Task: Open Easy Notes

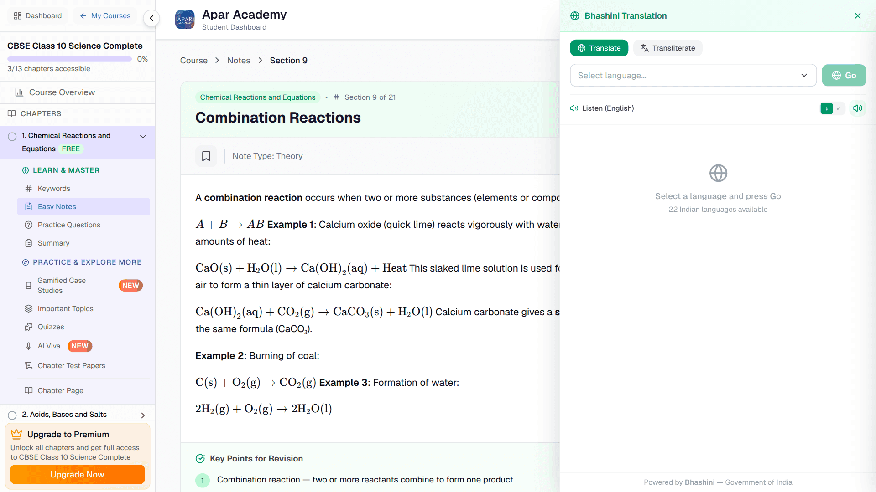Action: click(83, 207)
